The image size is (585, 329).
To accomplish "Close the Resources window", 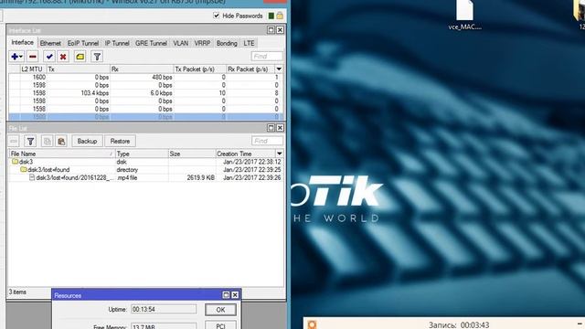I will coord(235,295).
